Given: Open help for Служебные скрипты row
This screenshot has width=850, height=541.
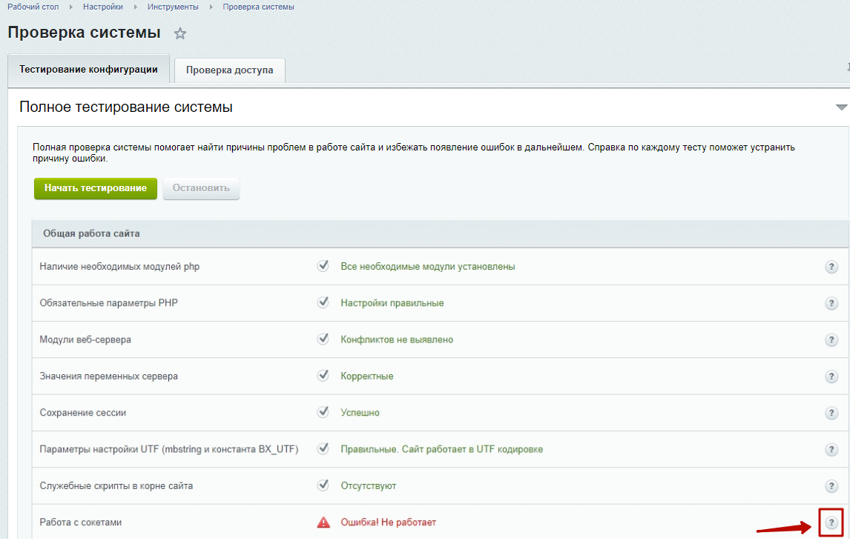Looking at the screenshot, I should pyautogui.click(x=831, y=486).
